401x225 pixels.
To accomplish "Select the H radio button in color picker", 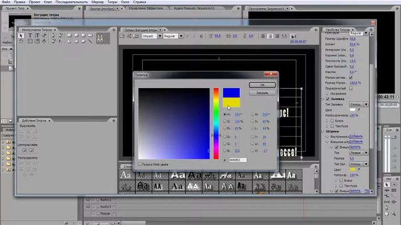I will click(225, 114).
